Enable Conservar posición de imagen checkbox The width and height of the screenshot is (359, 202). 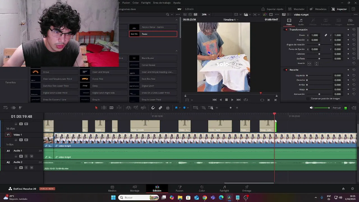[308, 99]
